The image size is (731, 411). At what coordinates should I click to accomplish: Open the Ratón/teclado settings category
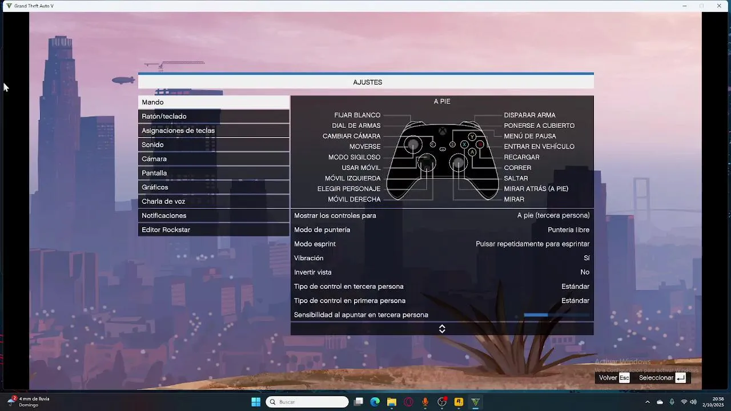coord(214,116)
